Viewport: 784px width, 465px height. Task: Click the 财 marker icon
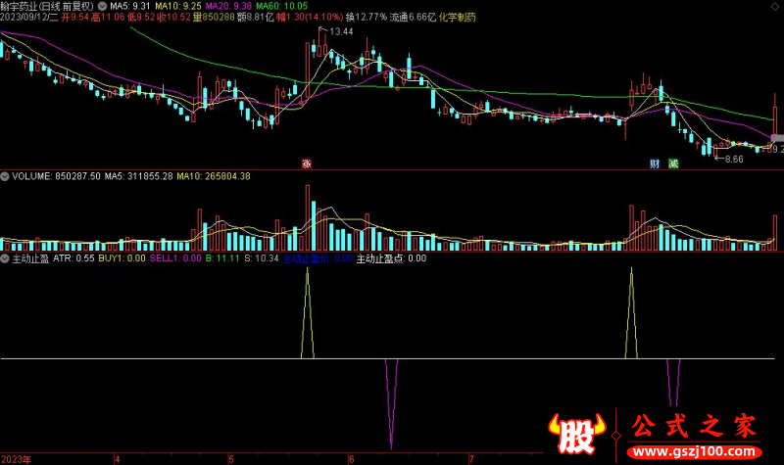(x=655, y=163)
